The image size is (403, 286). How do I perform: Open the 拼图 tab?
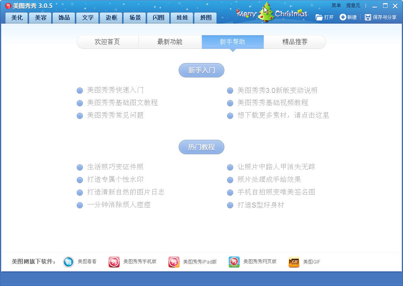coord(205,18)
